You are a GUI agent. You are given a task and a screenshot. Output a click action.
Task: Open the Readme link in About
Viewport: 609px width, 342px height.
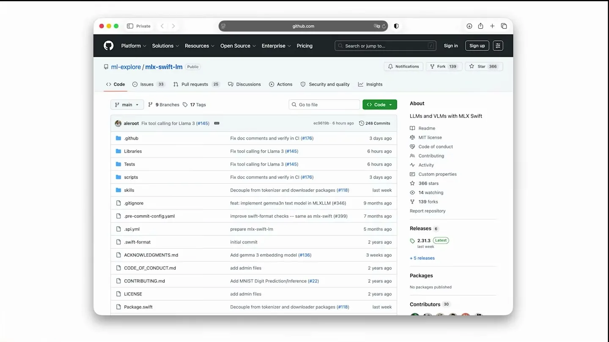[427, 128]
